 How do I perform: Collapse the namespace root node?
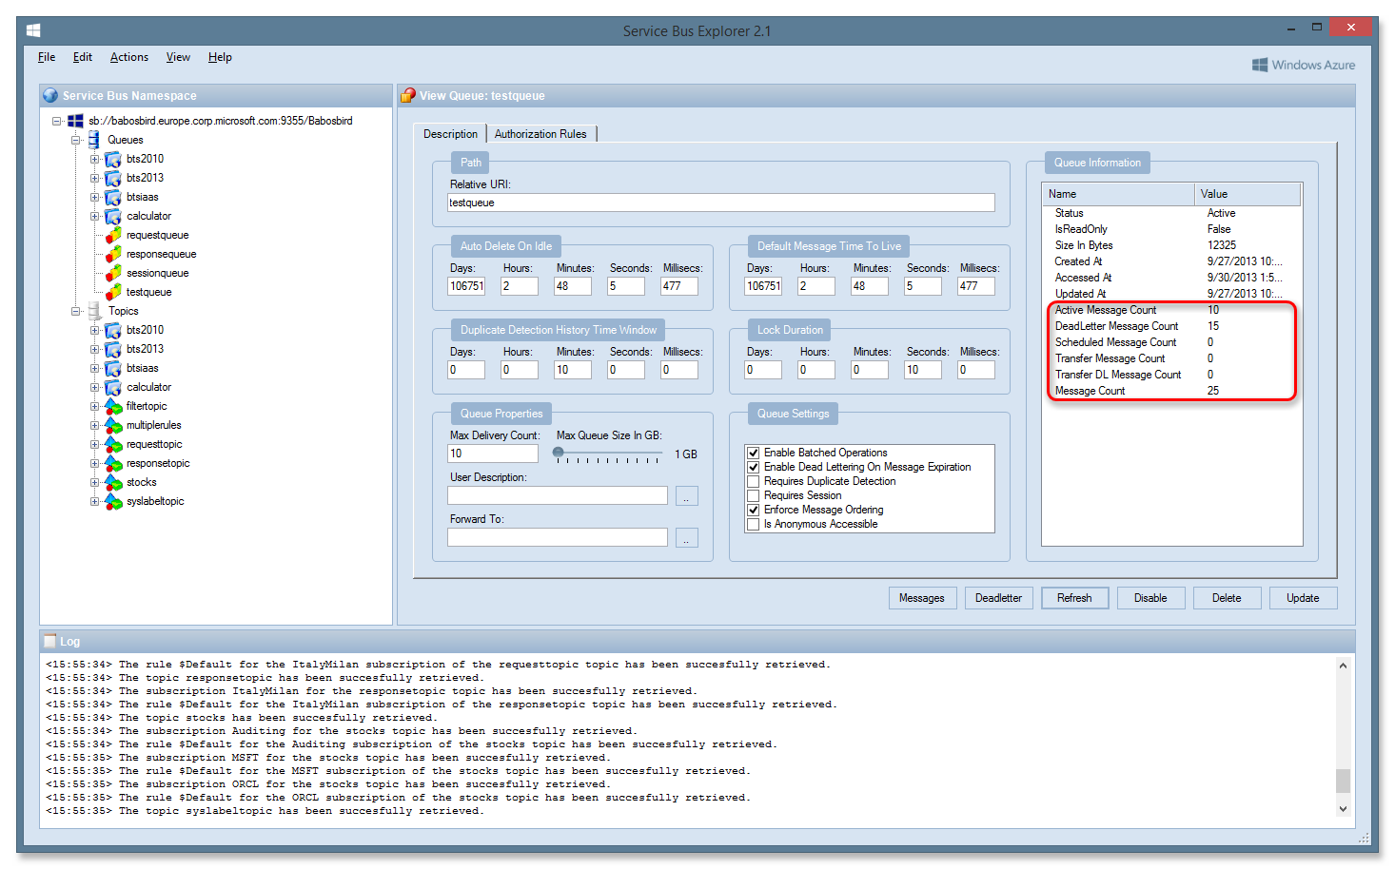56,121
